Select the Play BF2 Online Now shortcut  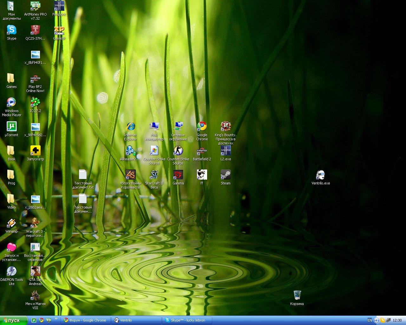pos(35,83)
